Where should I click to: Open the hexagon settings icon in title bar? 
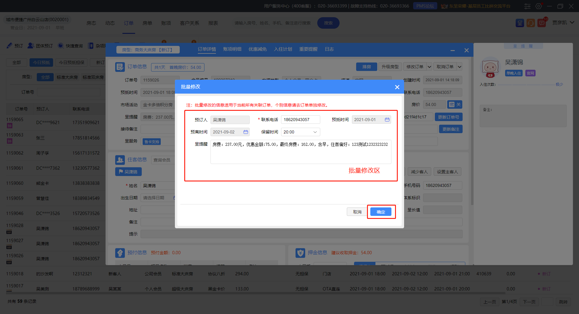pyautogui.click(x=539, y=6)
